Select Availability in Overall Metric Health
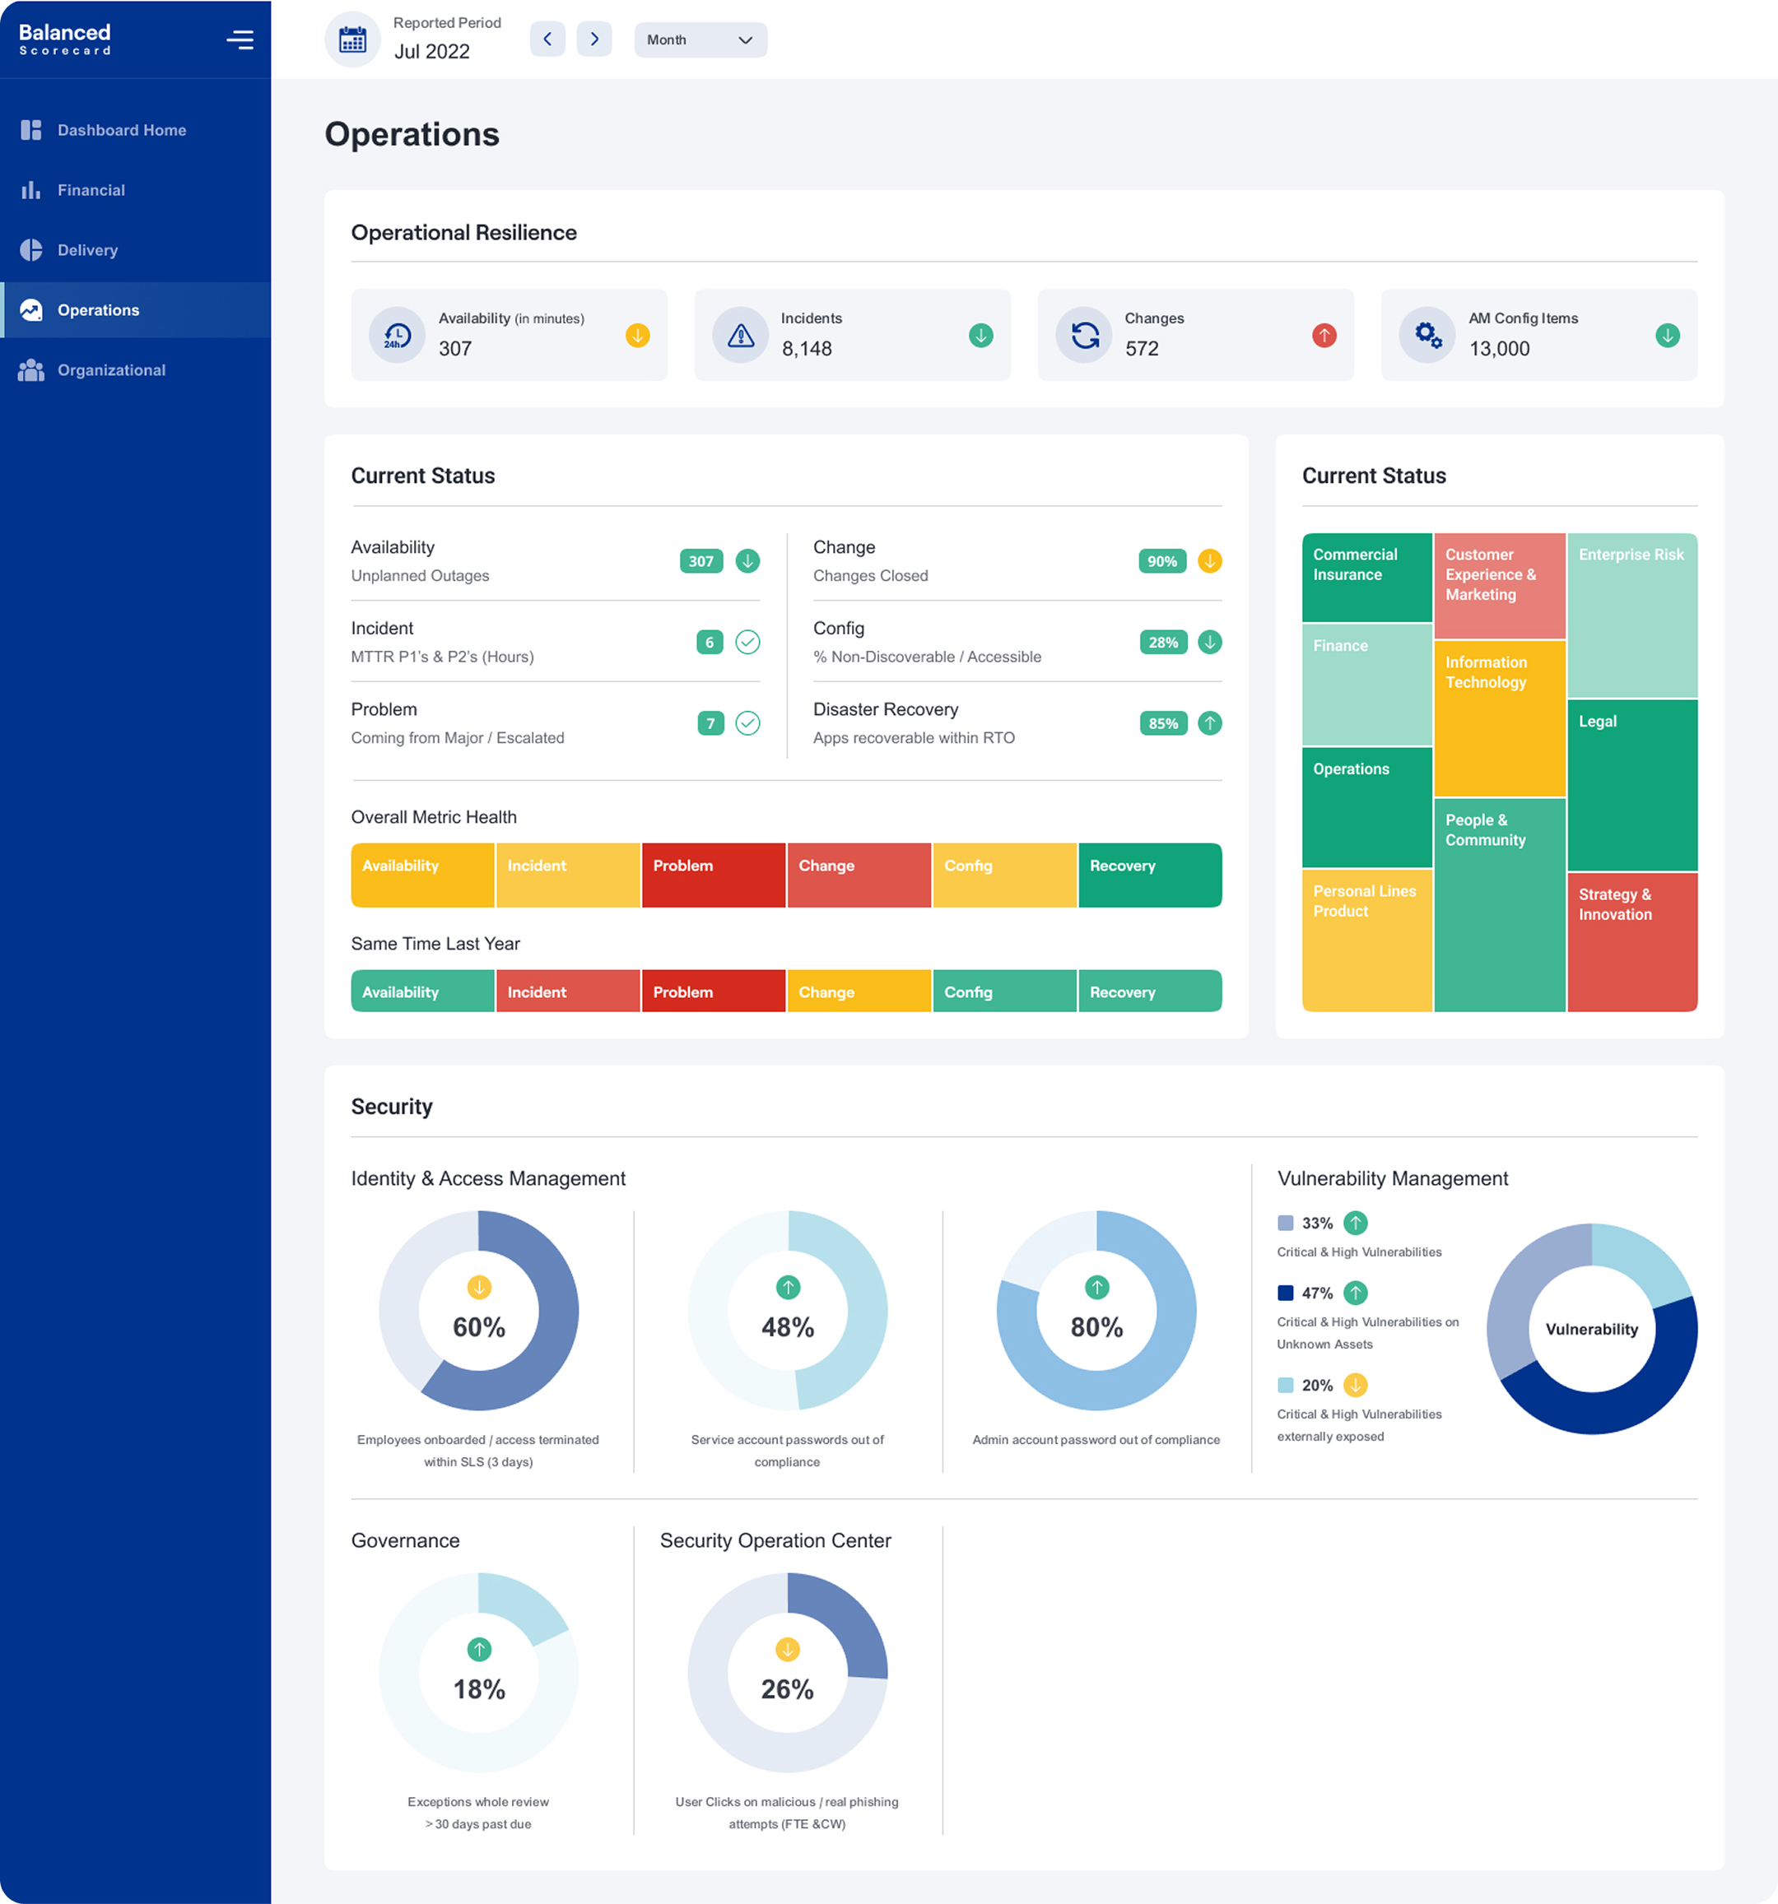Viewport: 1778px width, 1904px height. [422, 875]
